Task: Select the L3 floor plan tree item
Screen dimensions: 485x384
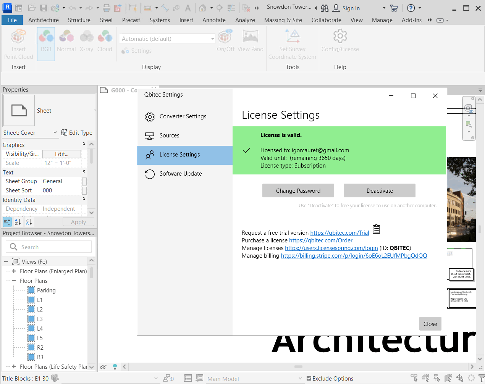Action: (x=36, y=319)
